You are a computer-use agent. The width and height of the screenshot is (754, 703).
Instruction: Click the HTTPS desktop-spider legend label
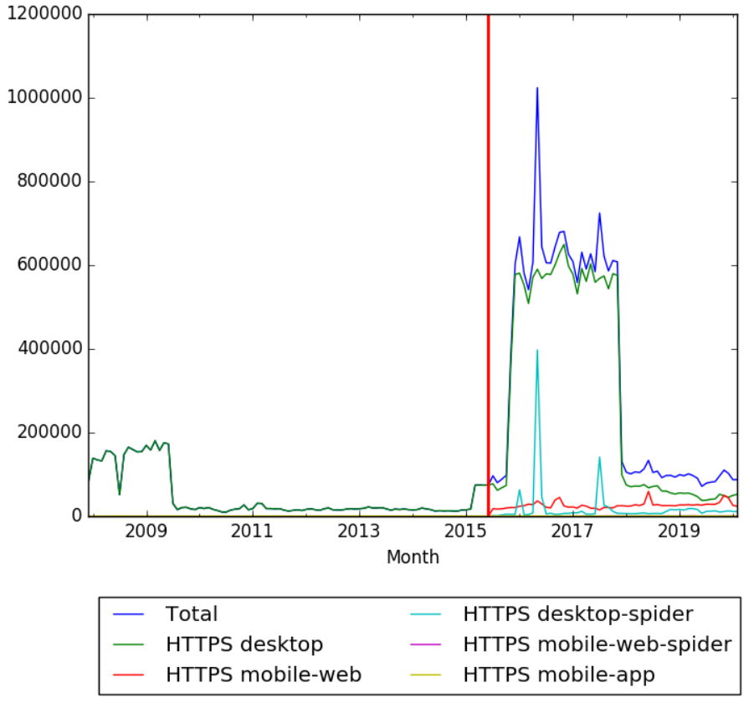(577, 614)
